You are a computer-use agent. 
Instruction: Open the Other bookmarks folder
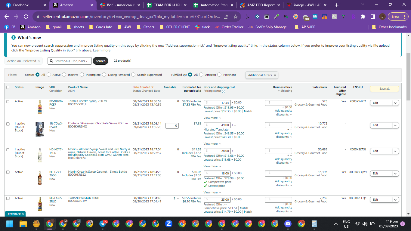[x=389, y=27]
